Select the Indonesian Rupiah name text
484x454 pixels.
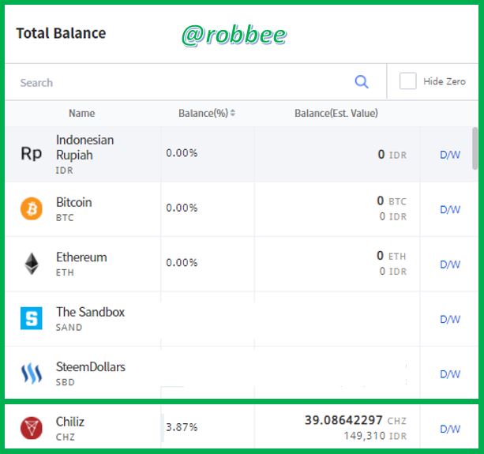tap(85, 148)
